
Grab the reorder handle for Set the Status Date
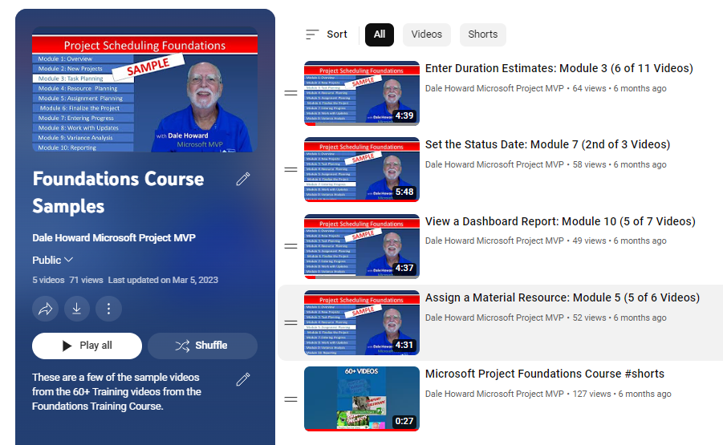290,169
